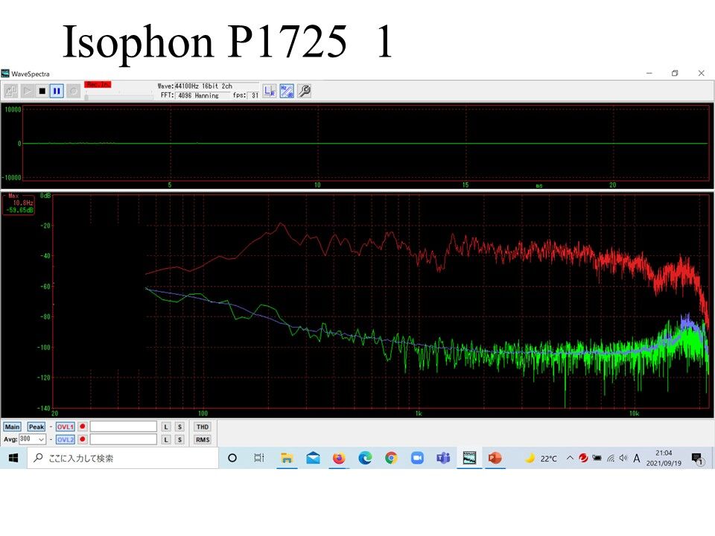This screenshot has width=715, height=536.
Task: Click the WaveSpectra taskbar icon
Action: point(469,458)
